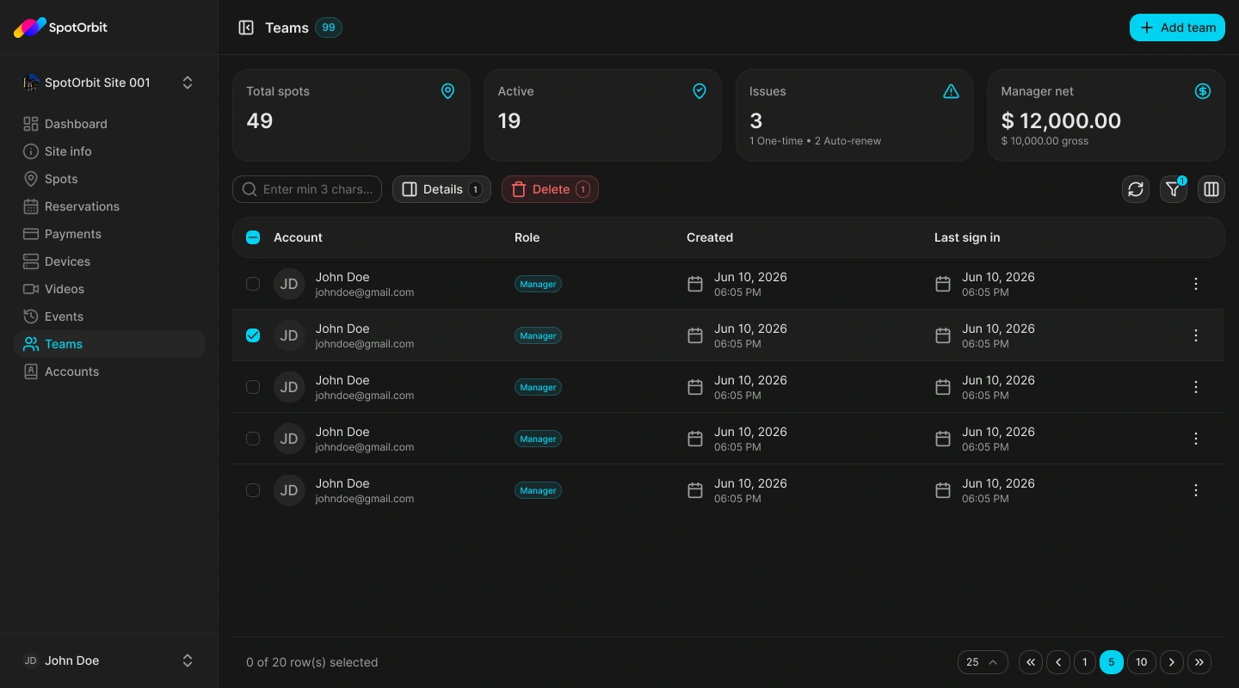Image resolution: width=1239 pixels, height=688 pixels.
Task: Open the Videos section
Action: [109, 289]
